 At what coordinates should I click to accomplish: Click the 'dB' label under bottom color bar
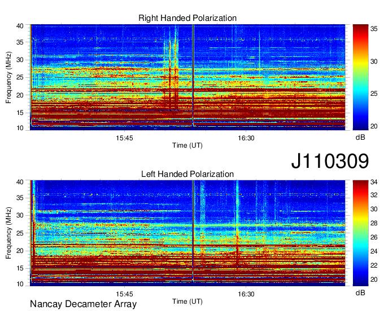[x=360, y=293]
